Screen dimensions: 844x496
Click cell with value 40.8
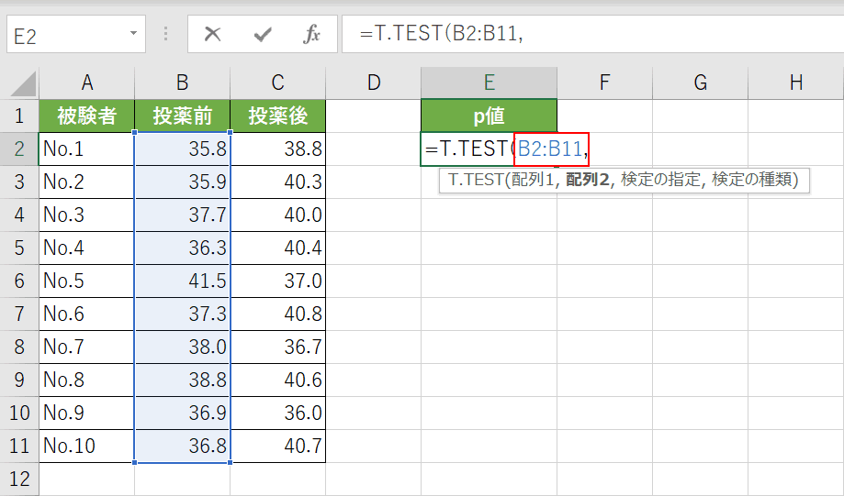(277, 314)
